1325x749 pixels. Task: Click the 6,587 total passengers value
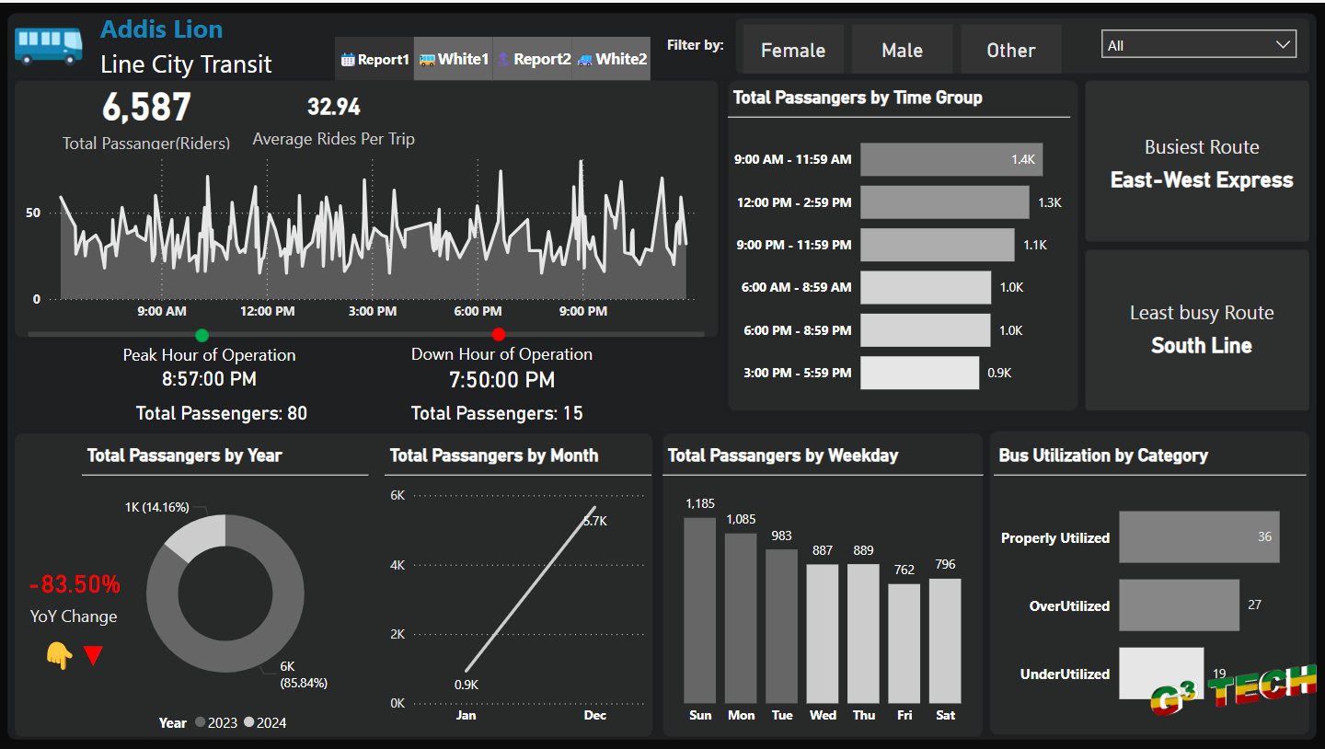point(146,108)
